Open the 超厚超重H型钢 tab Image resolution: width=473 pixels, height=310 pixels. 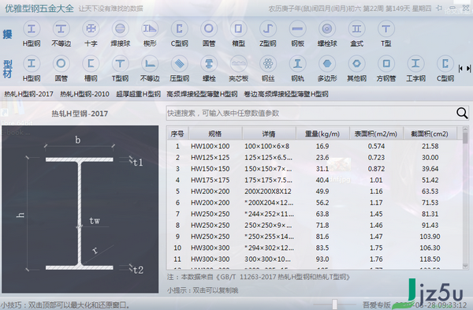138,94
